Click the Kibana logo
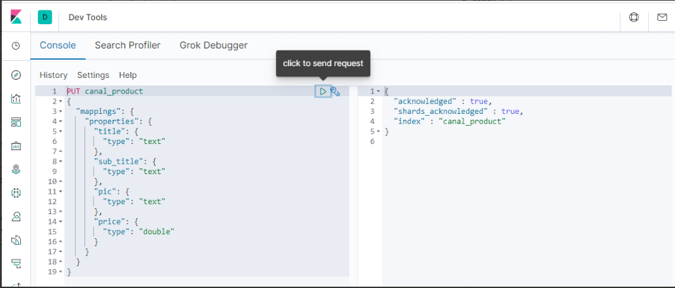 point(16,17)
